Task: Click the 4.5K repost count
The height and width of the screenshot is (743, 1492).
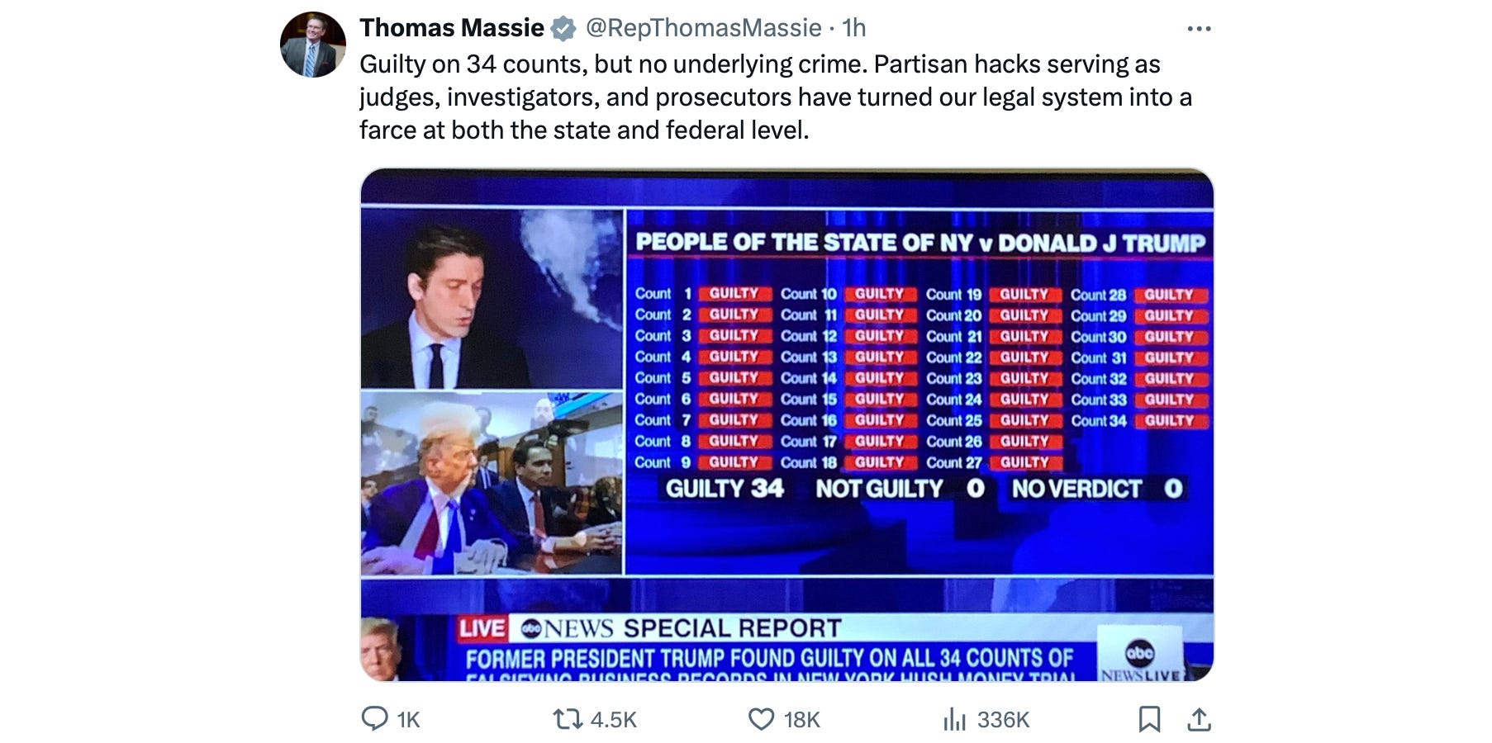Action: click(613, 720)
